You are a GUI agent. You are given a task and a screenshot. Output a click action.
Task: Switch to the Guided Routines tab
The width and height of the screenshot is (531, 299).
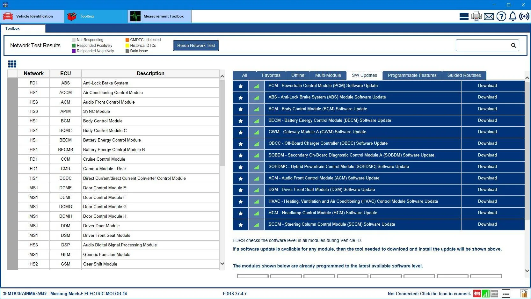click(x=464, y=75)
